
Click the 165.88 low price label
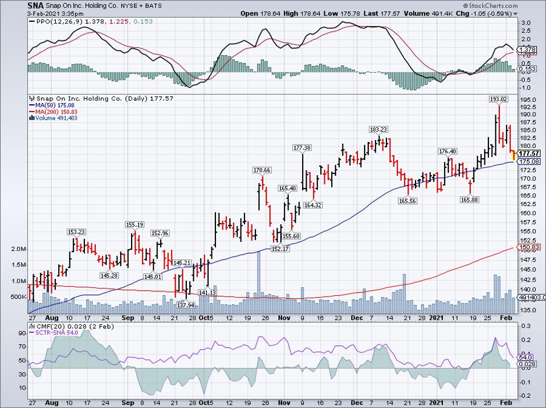[x=470, y=200]
